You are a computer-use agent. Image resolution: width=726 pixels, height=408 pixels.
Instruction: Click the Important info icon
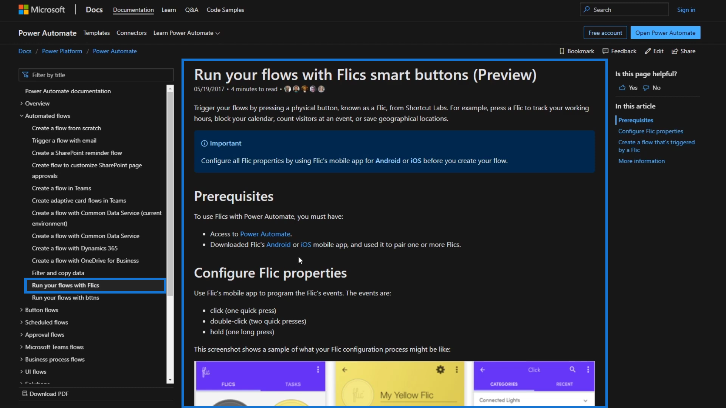coord(204,144)
